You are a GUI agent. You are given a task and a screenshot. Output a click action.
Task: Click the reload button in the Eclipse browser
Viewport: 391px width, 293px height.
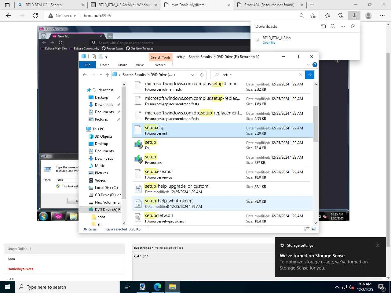[60, 43]
